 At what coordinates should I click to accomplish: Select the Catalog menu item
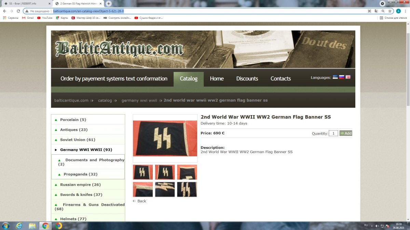click(x=189, y=79)
